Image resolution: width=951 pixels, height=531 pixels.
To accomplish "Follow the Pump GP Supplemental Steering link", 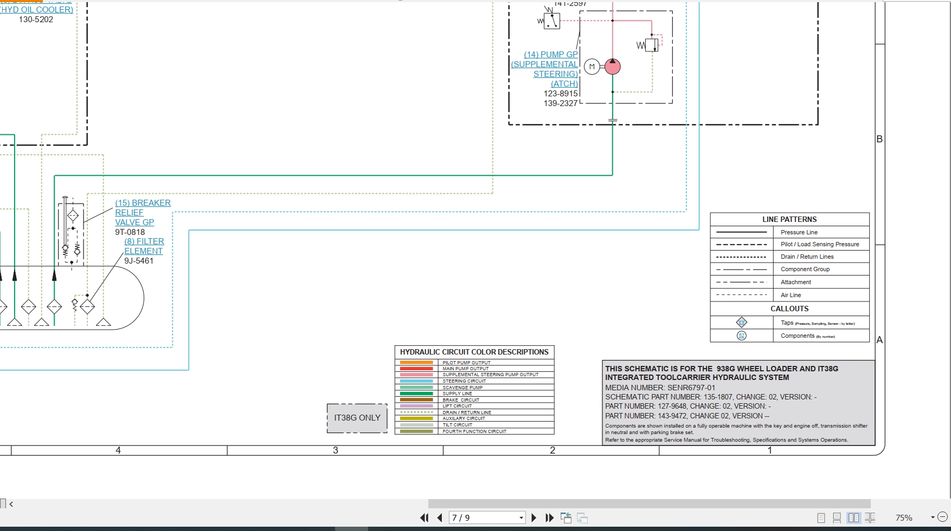I will [x=544, y=69].
